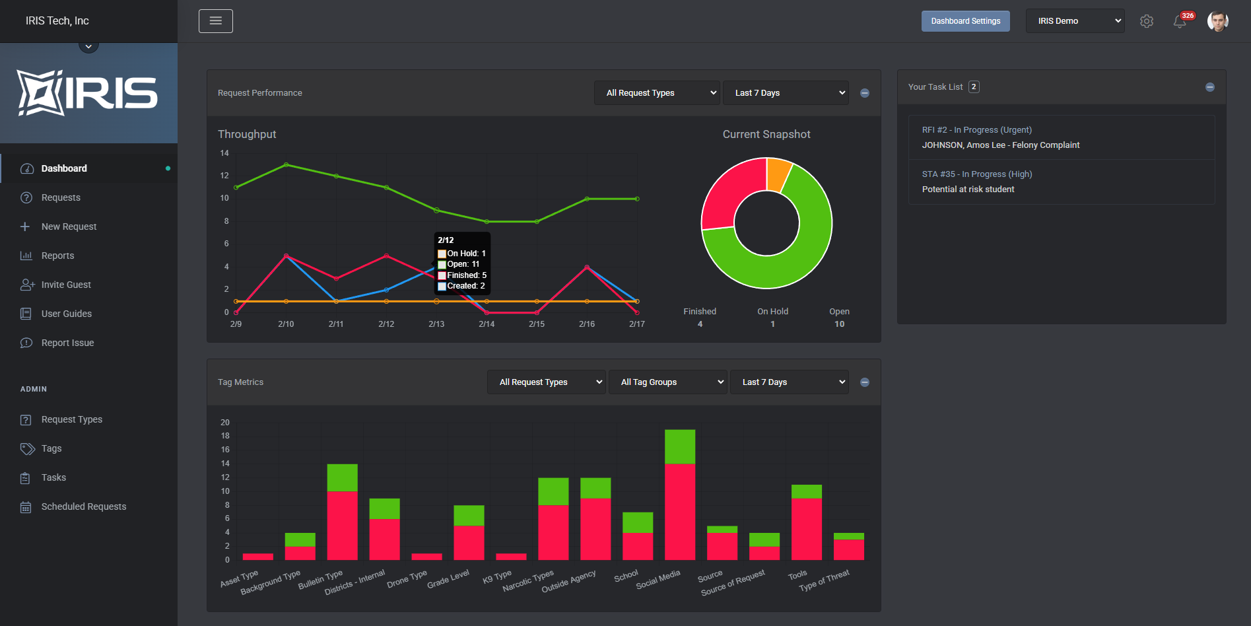Open Request Performance All Request Types dropdown

pos(657,93)
